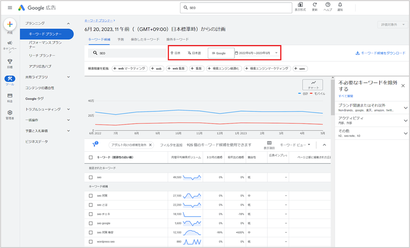410x248 pixels.
Task: Click download icon for キーワード候補をダウンロード
Action: coord(357,53)
